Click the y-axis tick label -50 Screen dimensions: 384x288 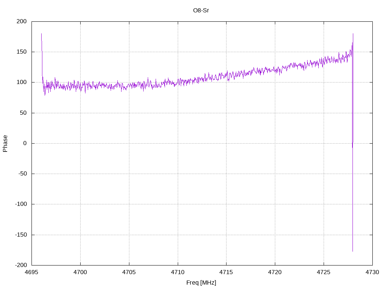22,174
